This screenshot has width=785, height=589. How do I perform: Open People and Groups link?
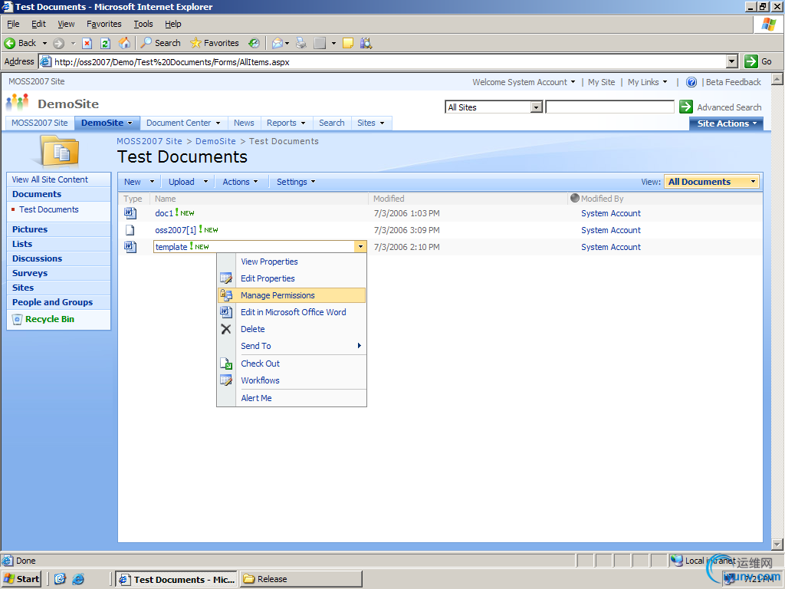(53, 302)
